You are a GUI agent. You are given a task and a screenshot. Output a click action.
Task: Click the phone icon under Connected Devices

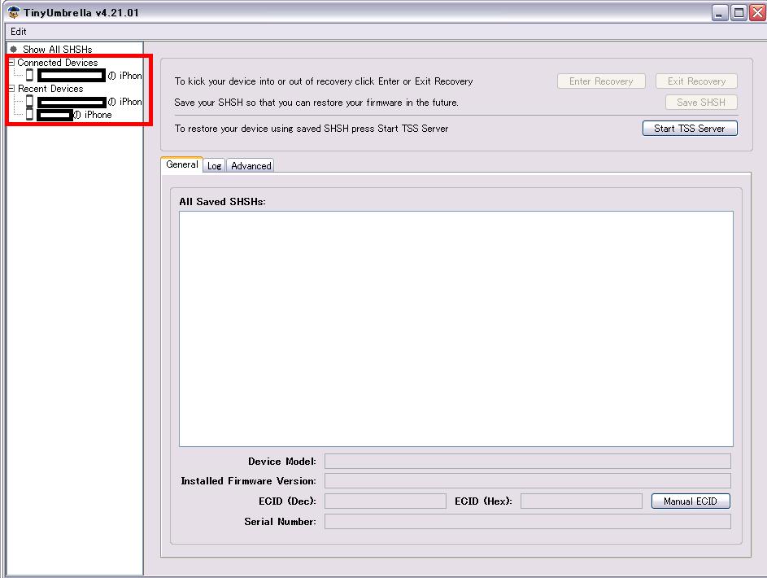[29, 75]
